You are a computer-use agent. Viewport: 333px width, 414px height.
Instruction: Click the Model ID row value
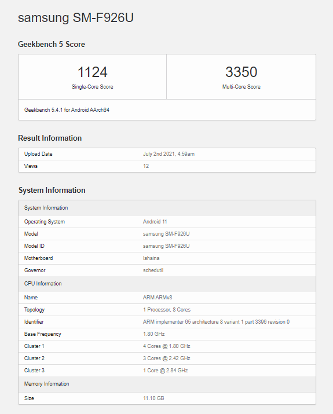click(x=166, y=246)
